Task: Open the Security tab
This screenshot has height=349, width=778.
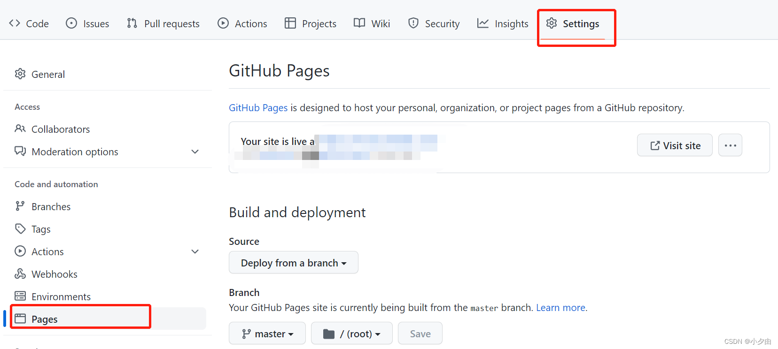Action: [434, 23]
